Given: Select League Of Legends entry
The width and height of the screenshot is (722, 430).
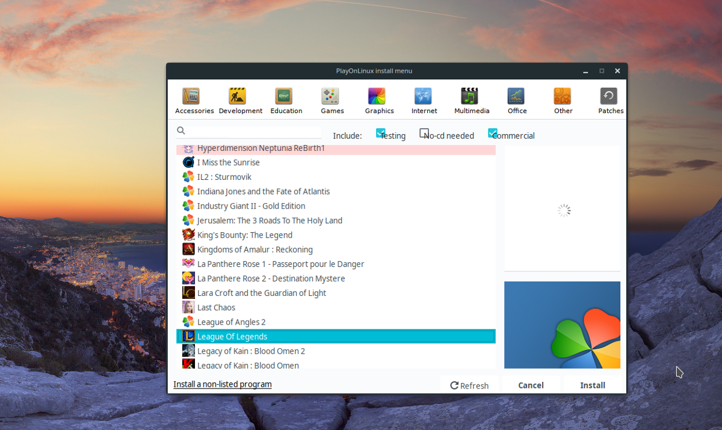Looking at the screenshot, I should tap(336, 336).
